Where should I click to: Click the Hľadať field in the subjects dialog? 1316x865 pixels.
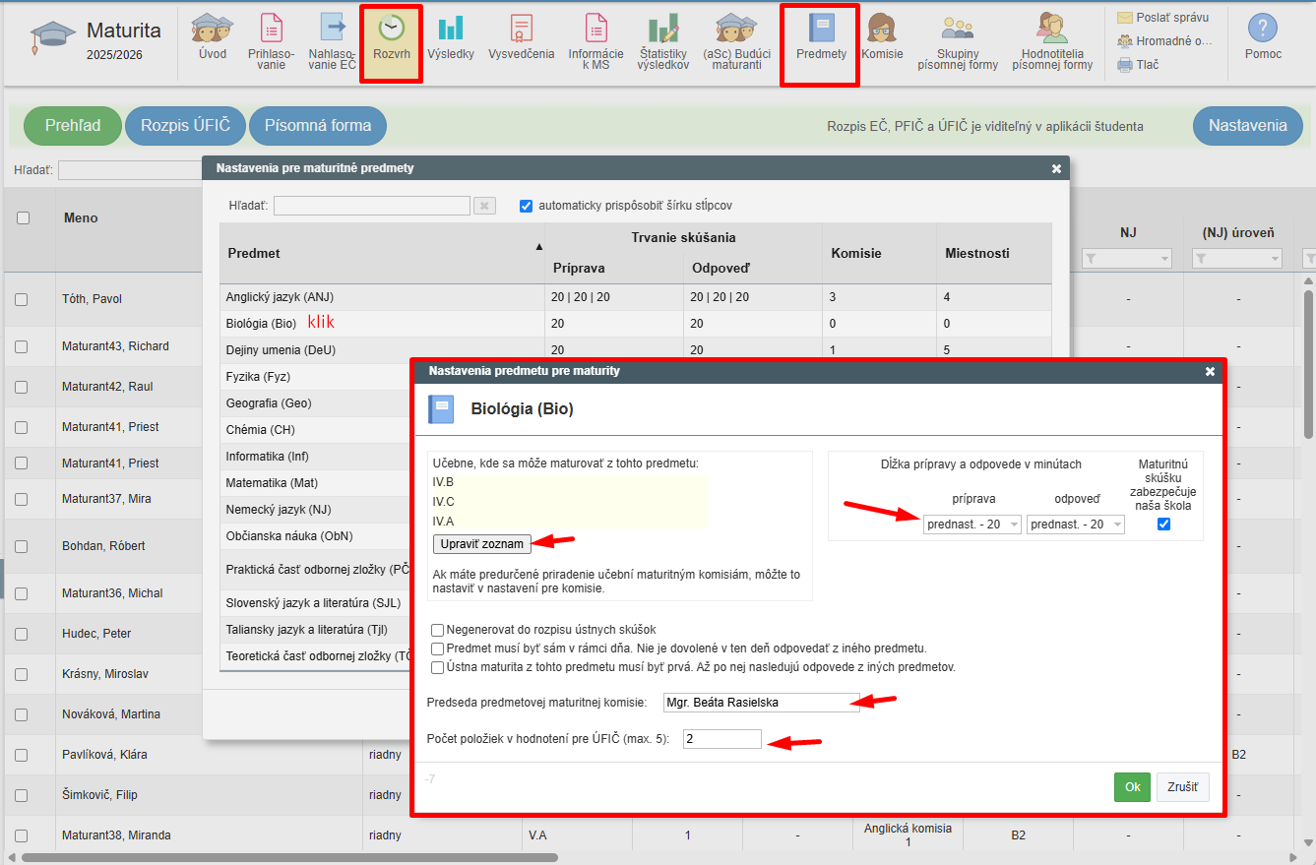371,206
